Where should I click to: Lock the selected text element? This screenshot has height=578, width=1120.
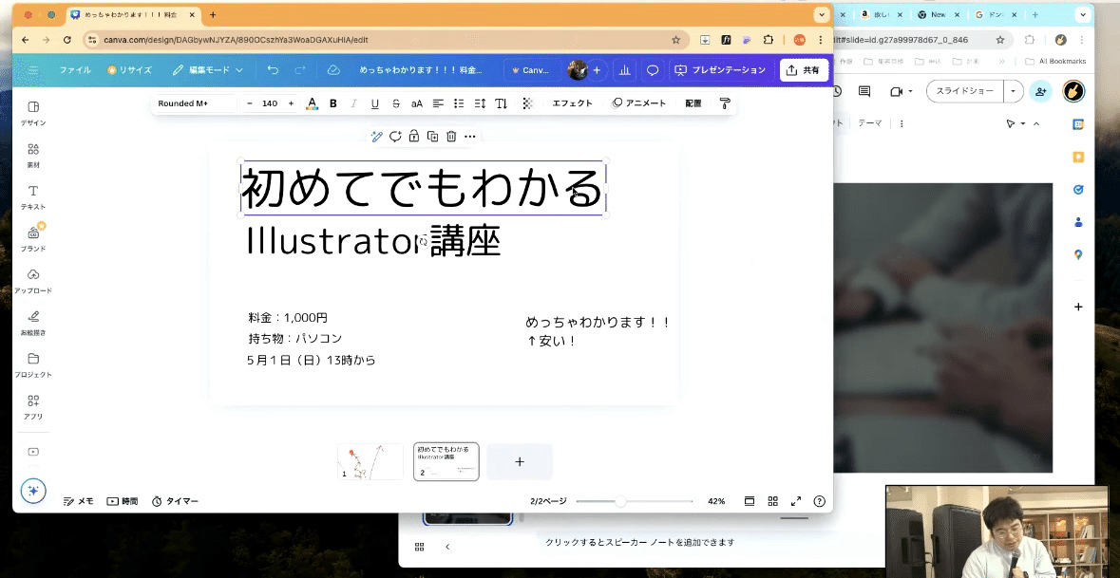(413, 137)
